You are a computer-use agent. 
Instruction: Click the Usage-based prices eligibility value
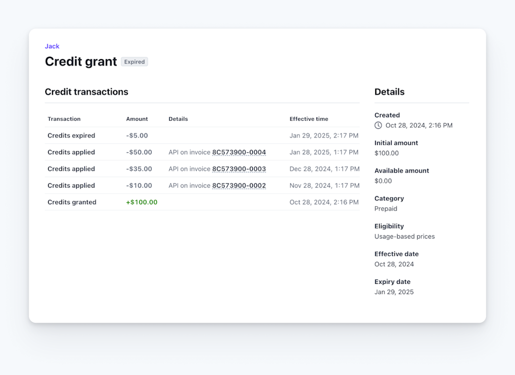404,236
